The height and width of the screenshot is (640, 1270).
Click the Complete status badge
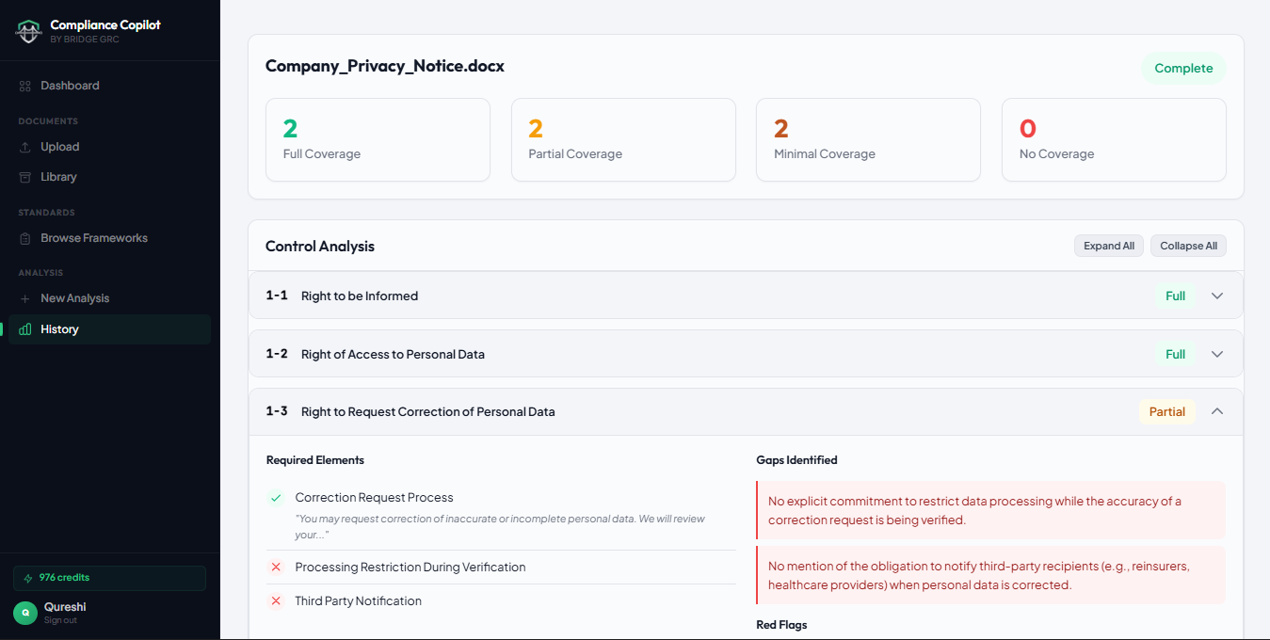pyautogui.click(x=1183, y=68)
